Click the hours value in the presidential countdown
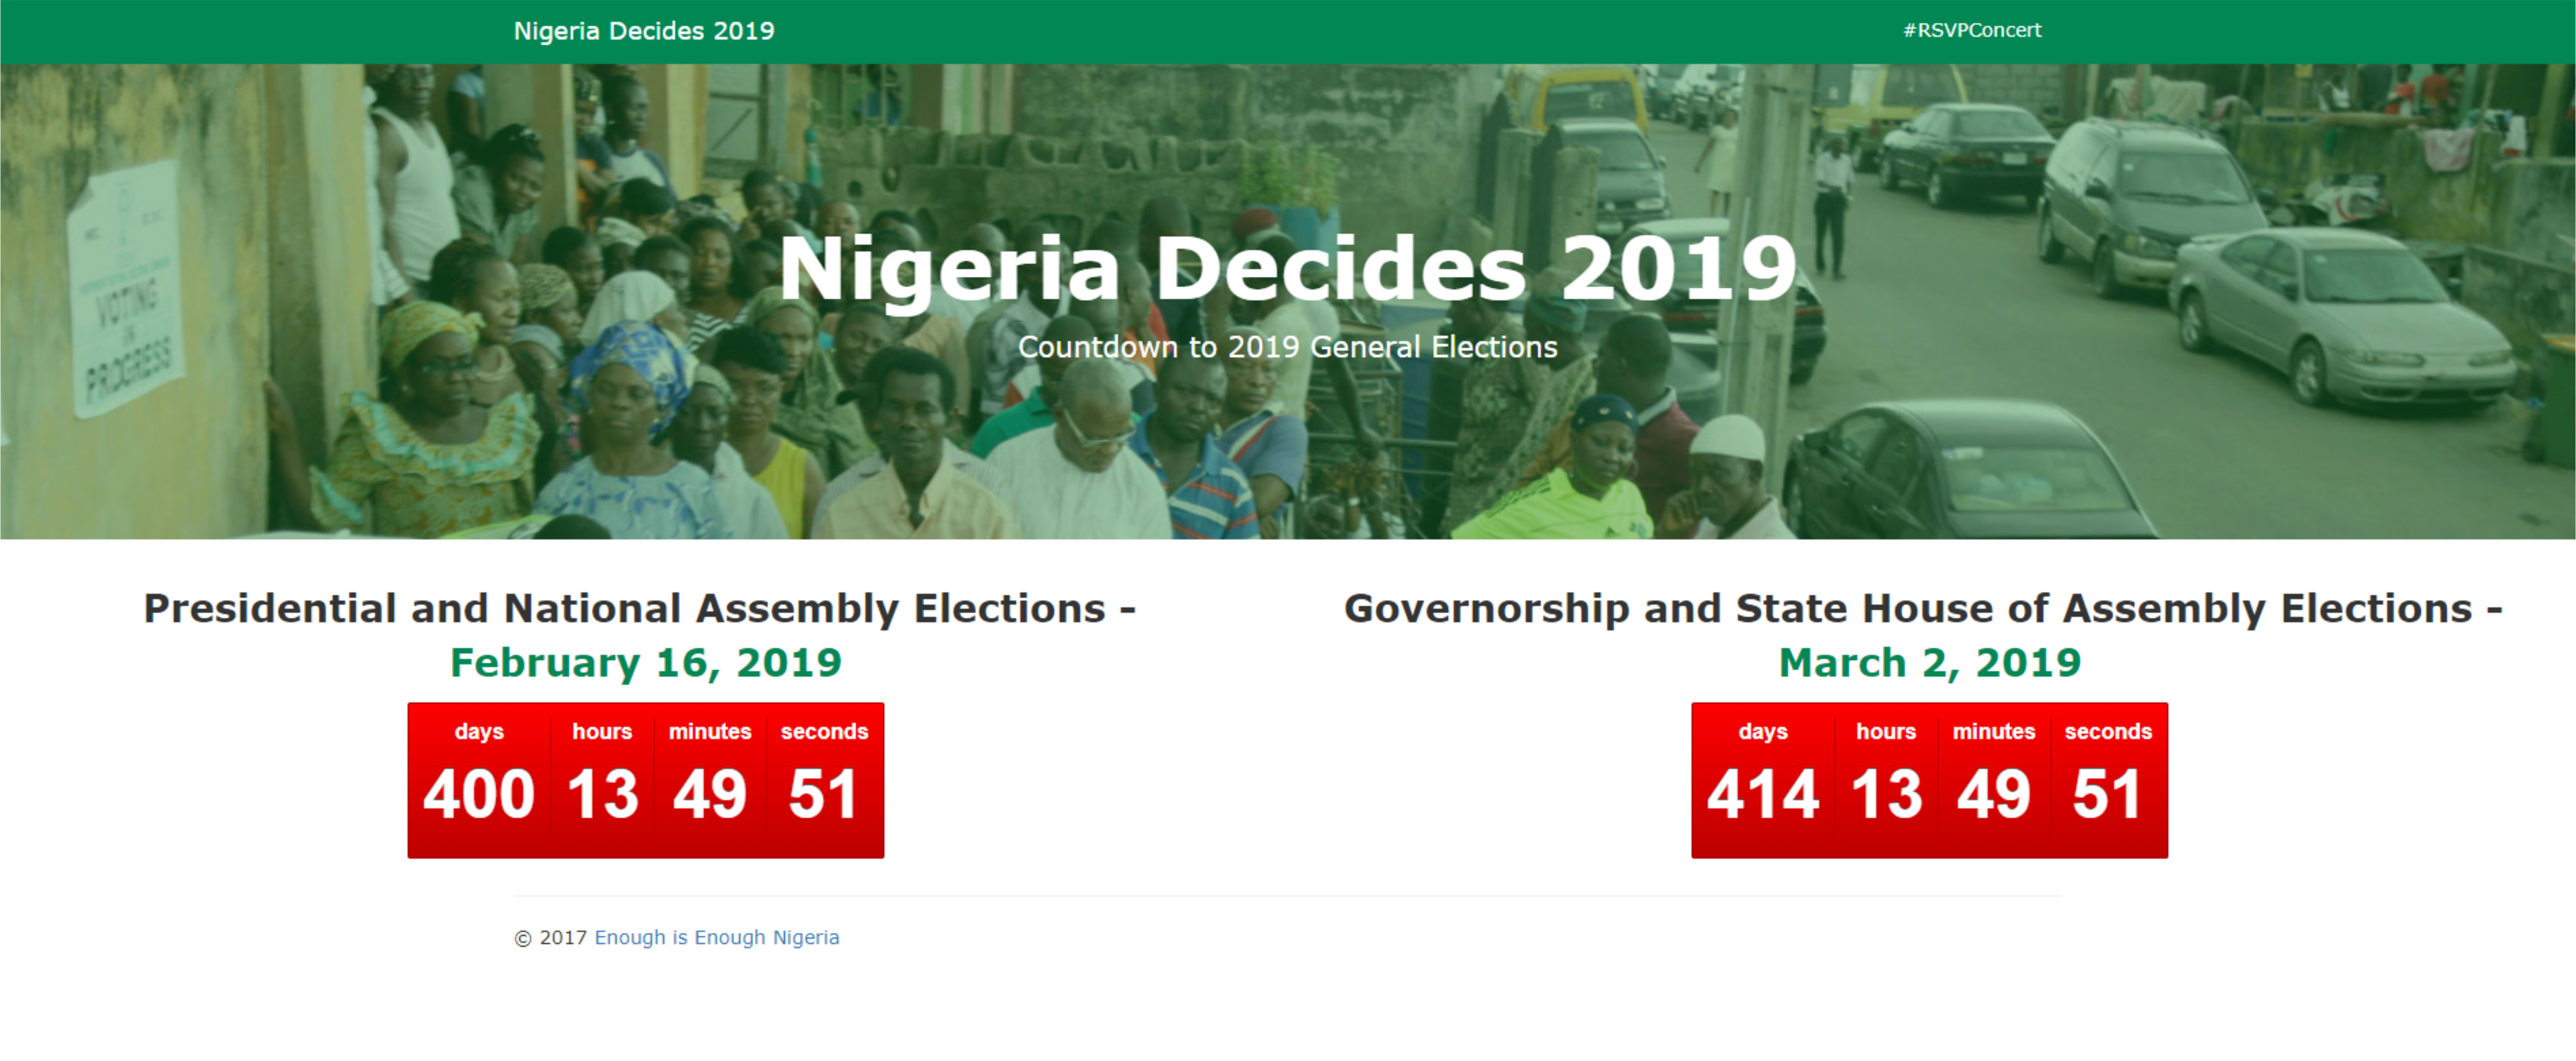 602,794
